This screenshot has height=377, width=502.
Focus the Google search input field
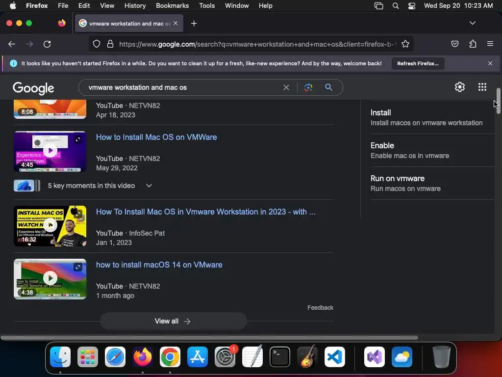[184, 87]
